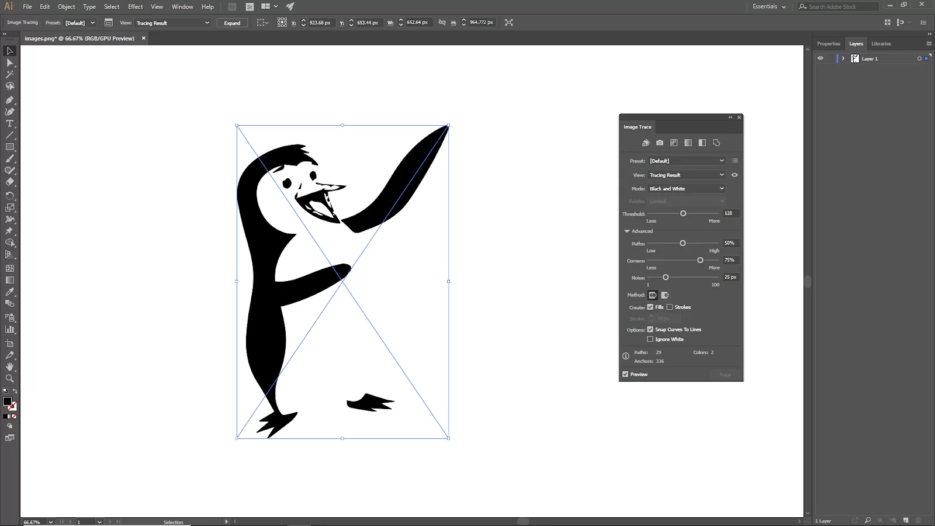Open the Layers panel menu icon

[x=929, y=43]
